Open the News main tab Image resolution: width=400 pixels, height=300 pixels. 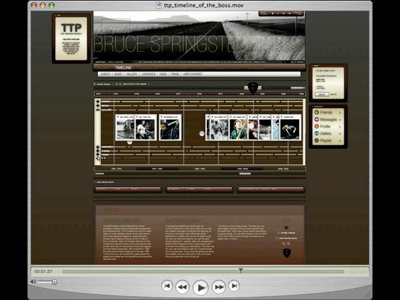pyautogui.click(x=102, y=67)
